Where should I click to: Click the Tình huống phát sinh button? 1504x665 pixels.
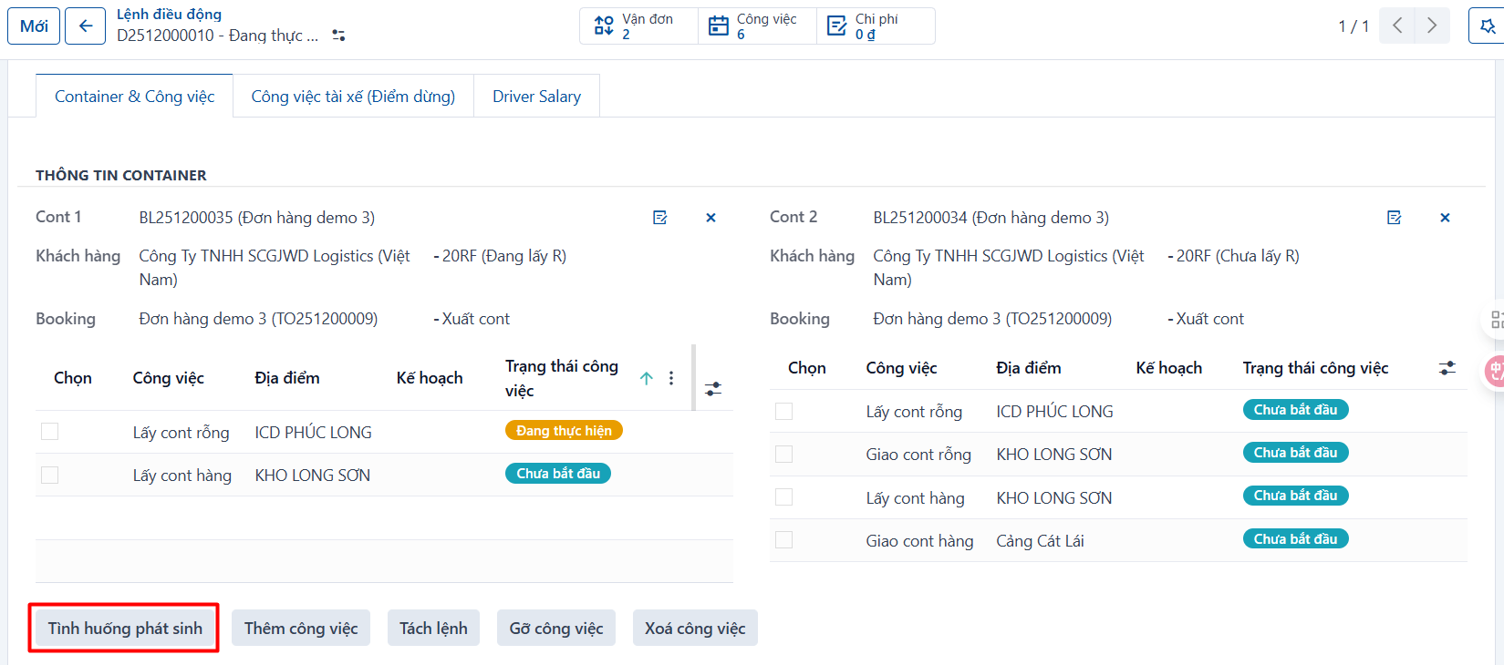[125, 629]
